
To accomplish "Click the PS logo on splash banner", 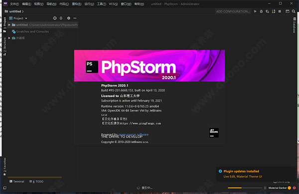I will 92,67.
